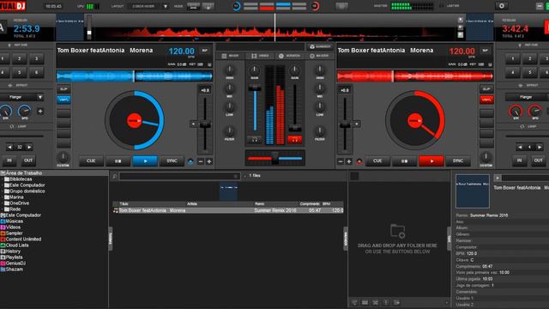Screen dimensions: 549x309
Task: Select Tom Boxer featAntonia Morena track row
Action: (x=228, y=210)
